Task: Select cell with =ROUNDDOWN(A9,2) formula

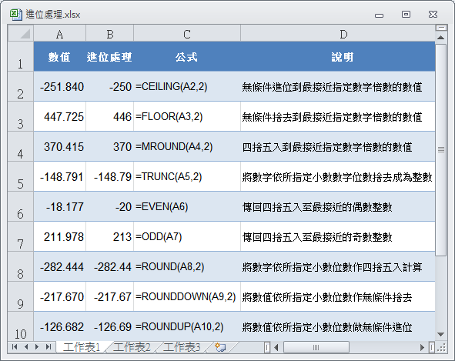Action: point(187,296)
